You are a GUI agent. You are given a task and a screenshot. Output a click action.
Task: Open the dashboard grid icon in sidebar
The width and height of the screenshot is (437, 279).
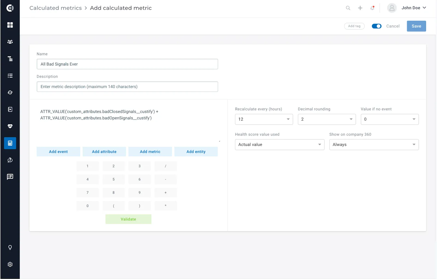tap(10, 25)
